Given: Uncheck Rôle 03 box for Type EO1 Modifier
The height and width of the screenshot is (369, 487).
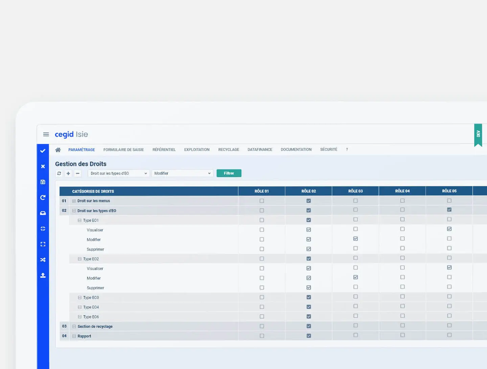Looking at the screenshot, I should (x=355, y=239).
